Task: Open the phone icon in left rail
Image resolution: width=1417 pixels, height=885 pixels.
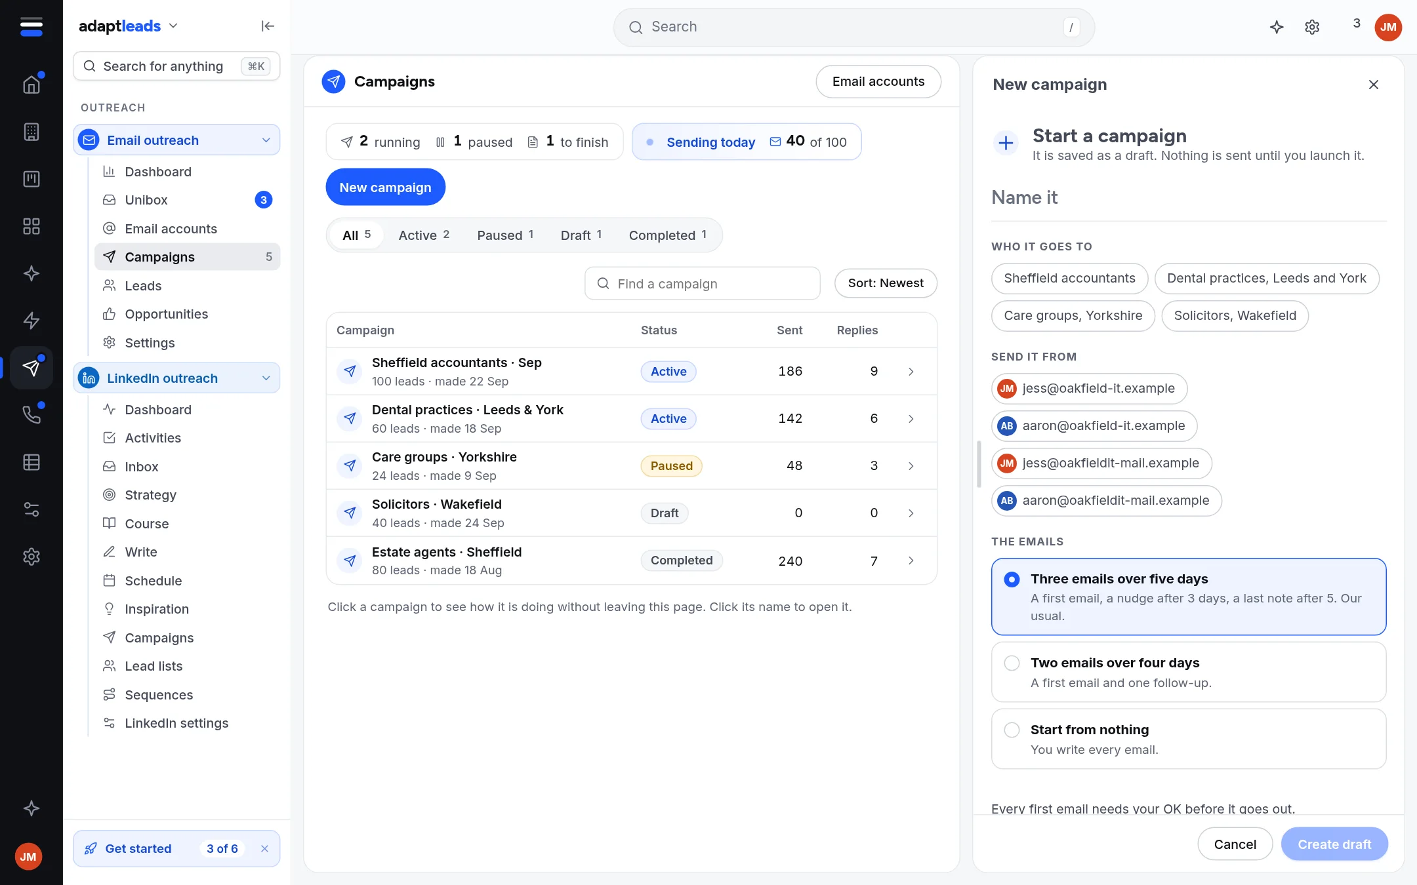Action: [31, 415]
